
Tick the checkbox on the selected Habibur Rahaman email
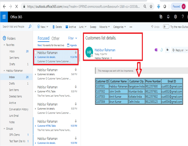[36, 53]
